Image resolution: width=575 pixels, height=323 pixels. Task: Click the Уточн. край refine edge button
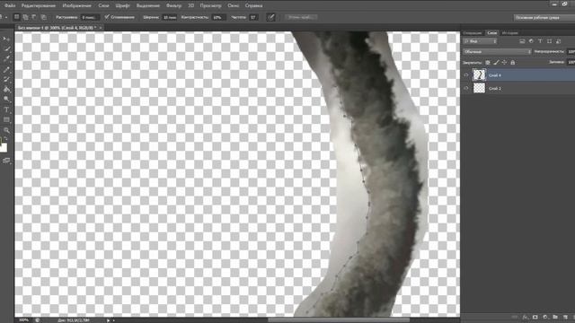click(x=300, y=17)
